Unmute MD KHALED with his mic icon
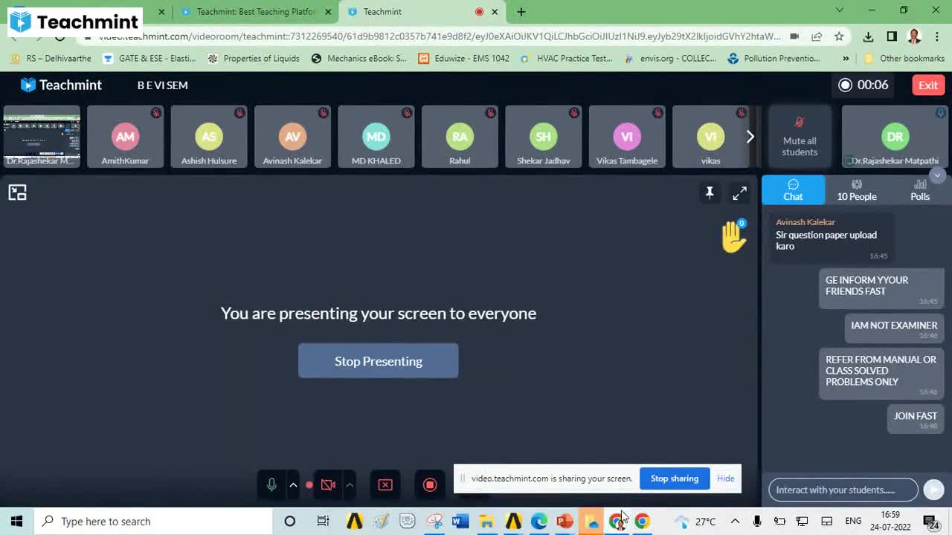Screen dimensions: 952x535 pyautogui.click(x=406, y=113)
